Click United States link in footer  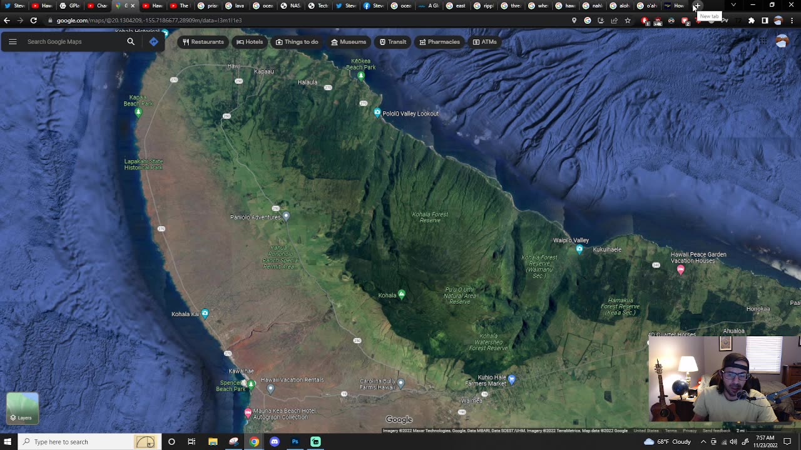[x=646, y=431]
